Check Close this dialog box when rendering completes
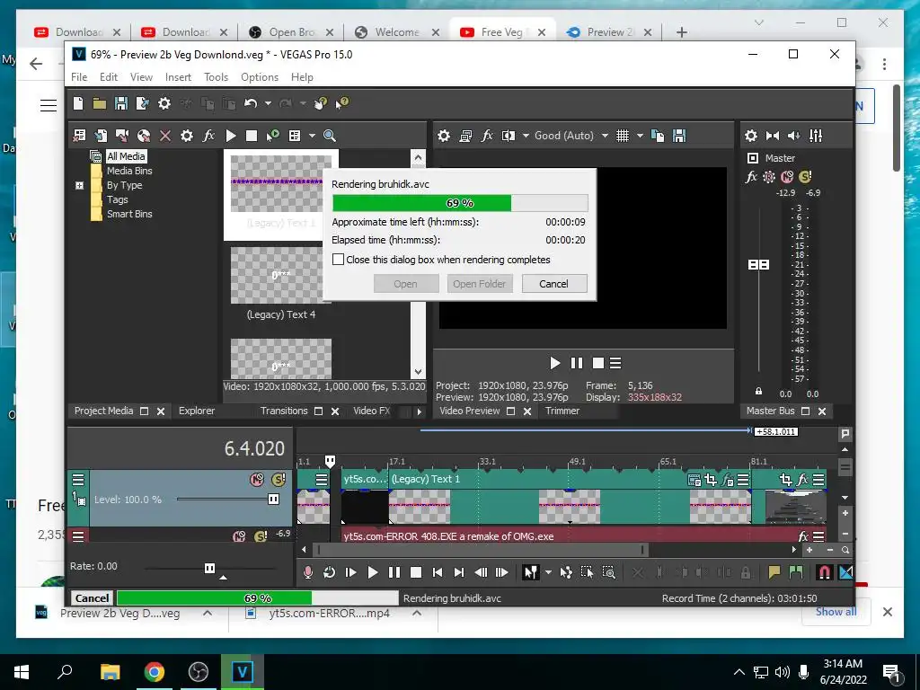This screenshot has height=690, width=920. pos(338,260)
